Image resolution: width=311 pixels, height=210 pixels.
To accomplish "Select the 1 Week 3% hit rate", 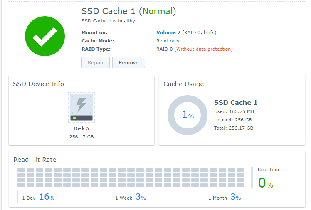I will pyautogui.click(x=131, y=198).
